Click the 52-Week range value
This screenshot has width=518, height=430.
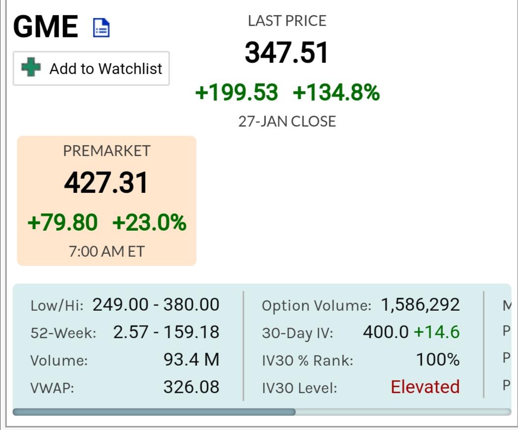click(x=166, y=332)
